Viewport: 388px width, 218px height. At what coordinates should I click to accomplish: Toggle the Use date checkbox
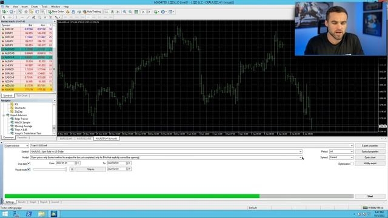click(28, 163)
